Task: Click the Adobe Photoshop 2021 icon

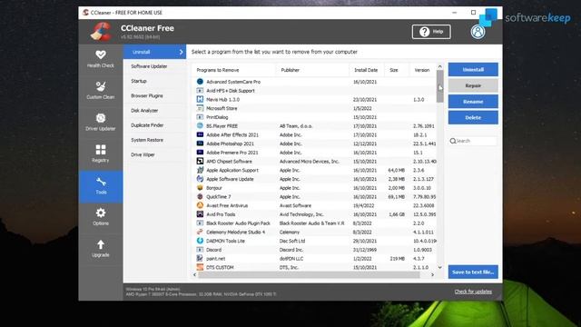Action: (200, 144)
